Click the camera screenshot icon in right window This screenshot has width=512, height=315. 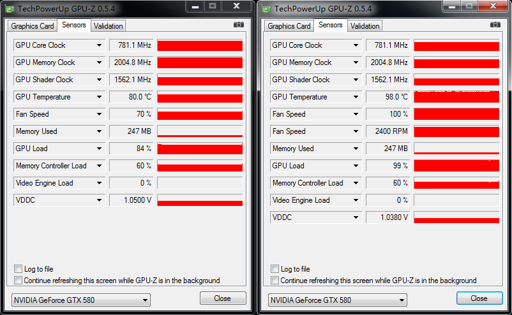(x=495, y=25)
